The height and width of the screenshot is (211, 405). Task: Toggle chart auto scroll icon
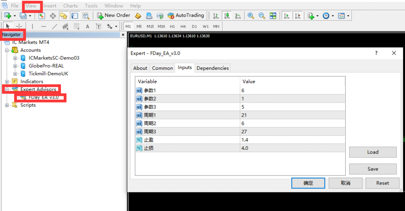[286, 16]
